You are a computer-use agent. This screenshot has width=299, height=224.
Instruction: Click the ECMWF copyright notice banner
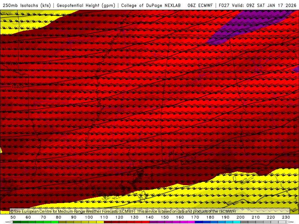point(150,211)
